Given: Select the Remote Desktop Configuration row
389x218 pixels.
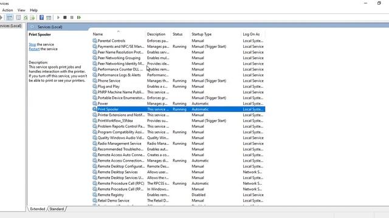Looking at the screenshot, I should pyautogui.click(x=178, y=166).
